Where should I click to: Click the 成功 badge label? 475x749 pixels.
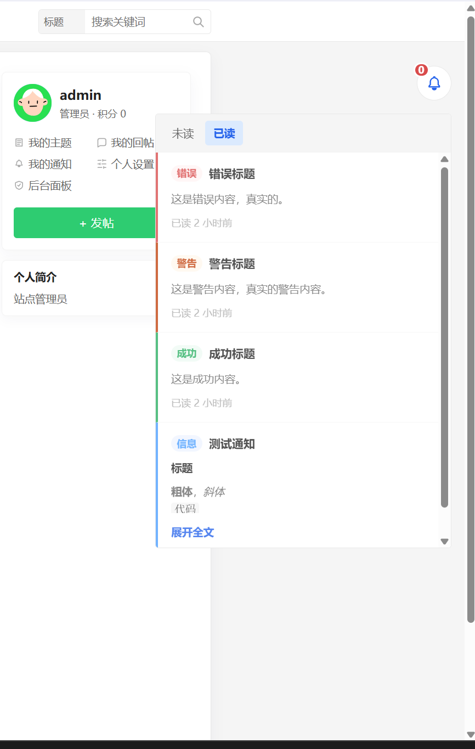coord(186,353)
